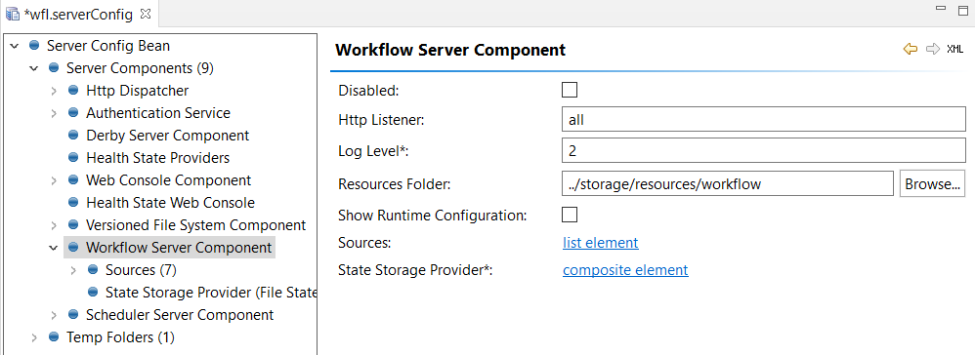Select Server Config Bean in the tree
The width and height of the screenshot is (975, 355).
point(108,46)
